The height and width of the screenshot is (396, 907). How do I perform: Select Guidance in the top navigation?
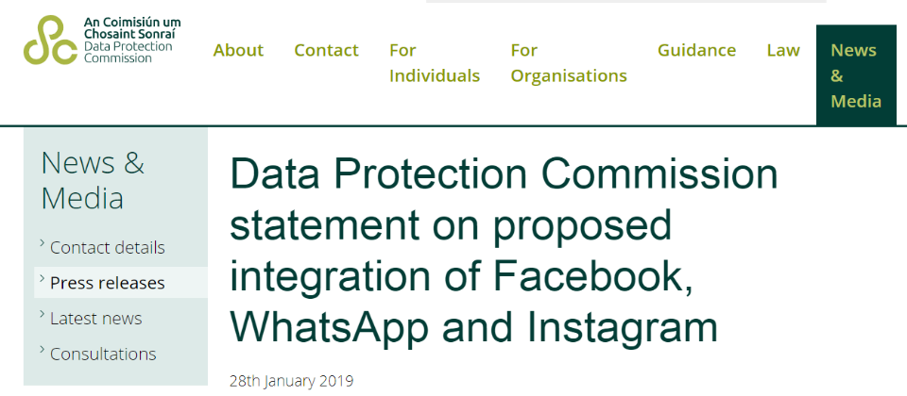coord(696,51)
